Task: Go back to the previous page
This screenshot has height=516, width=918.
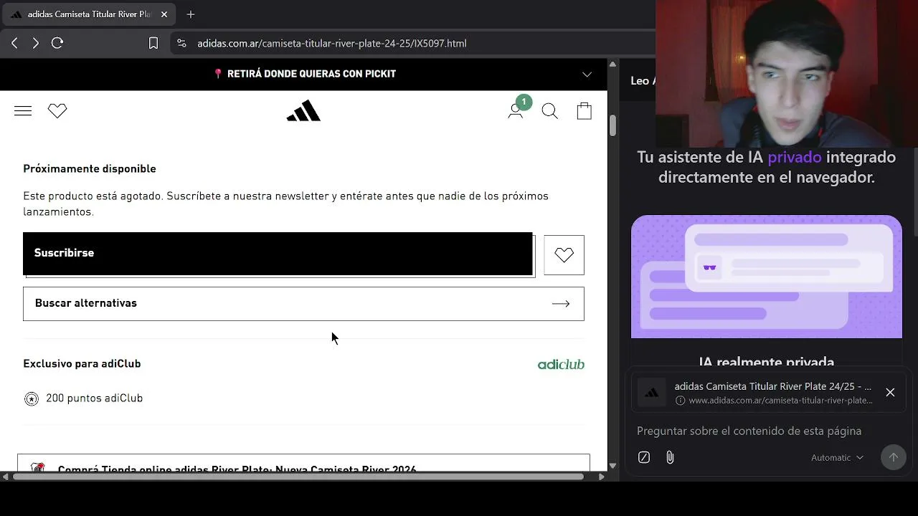Action: [14, 43]
